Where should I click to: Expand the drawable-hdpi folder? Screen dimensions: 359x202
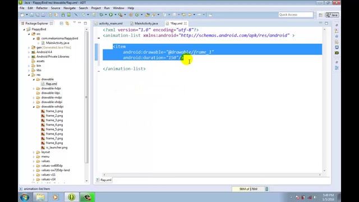coord(34,89)
